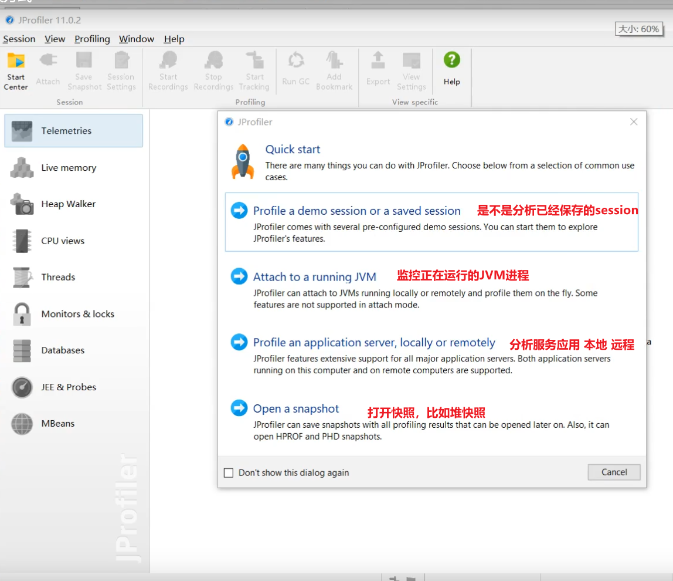Enable Don't show this dialog again
This screenshot has height=581, width=673.
[x=229, y=472]
